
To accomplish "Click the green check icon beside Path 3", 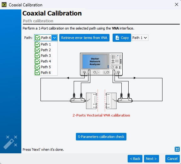I will click(37, 56).
